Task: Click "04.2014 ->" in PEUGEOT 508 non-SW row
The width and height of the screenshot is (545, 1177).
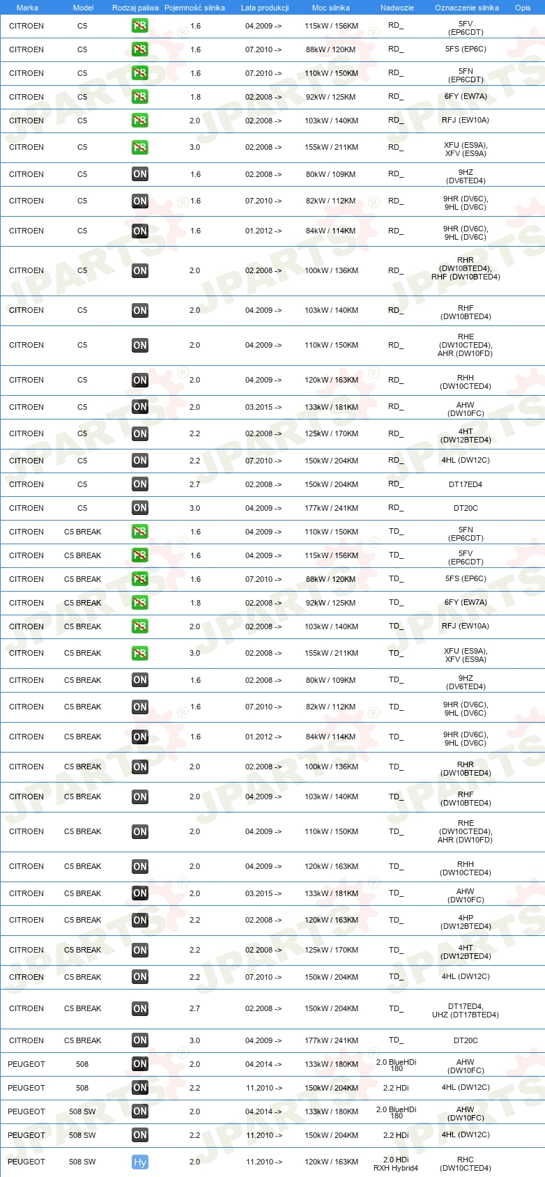Action: coord(263,1064)
